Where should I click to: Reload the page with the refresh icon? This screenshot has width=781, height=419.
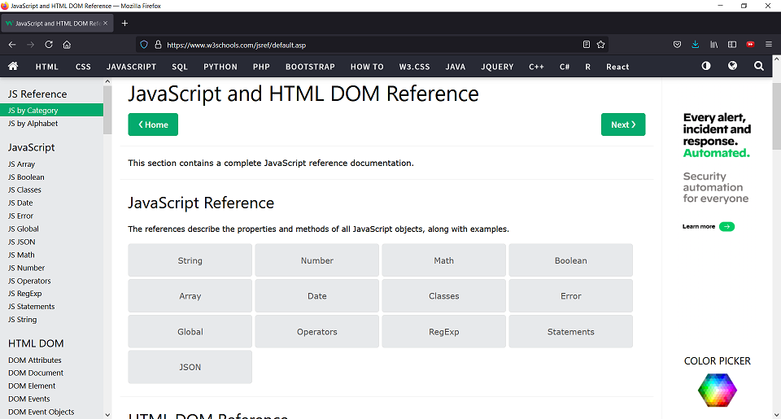pos(49,45)
